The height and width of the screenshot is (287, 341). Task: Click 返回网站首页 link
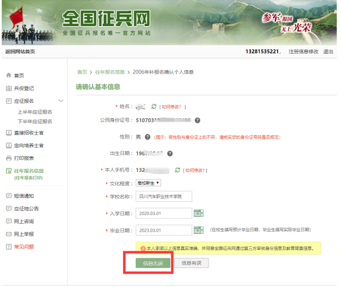20,51
